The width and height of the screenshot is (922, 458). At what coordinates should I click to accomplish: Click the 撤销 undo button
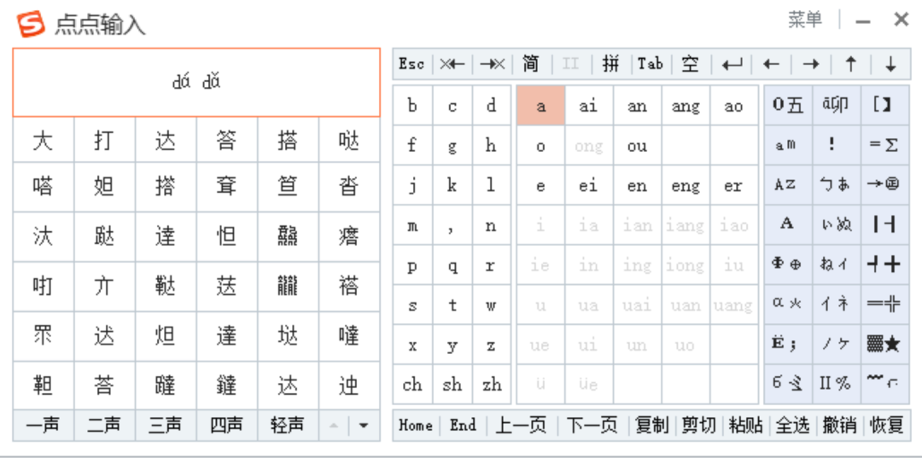click(x=838, y=425)
